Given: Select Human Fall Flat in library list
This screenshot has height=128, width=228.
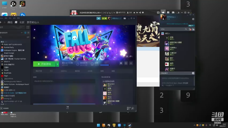Looking at the screenshot, I should click(15, 59).
